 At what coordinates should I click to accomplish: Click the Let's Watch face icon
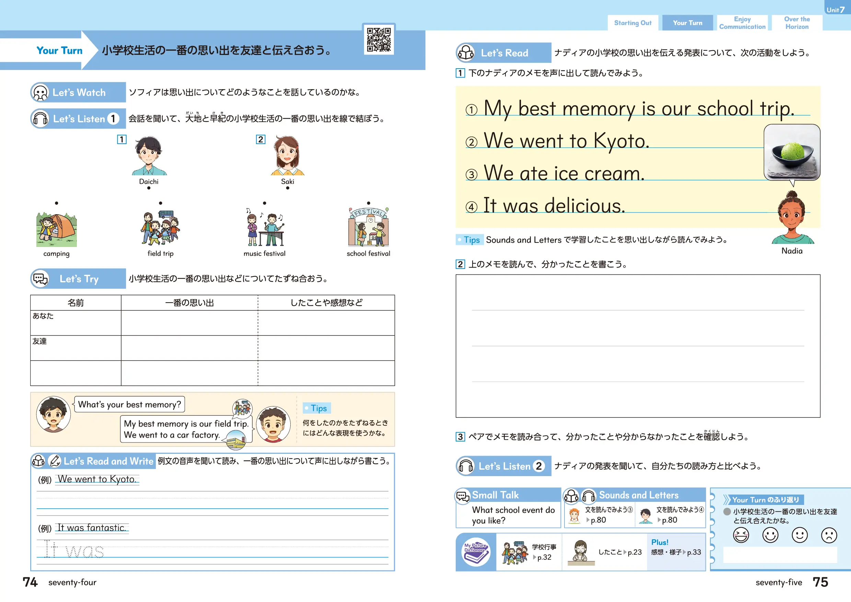coord(40,92)
